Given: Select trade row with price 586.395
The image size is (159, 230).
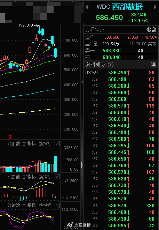Looking at the screenshot, I should [121, 146].
